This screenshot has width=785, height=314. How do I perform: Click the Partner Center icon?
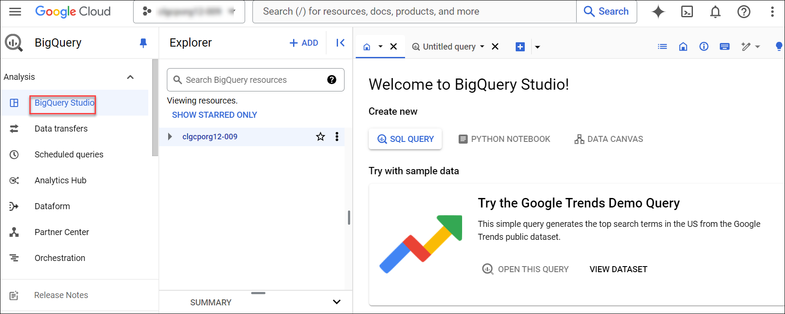click(x=14, y=232)
